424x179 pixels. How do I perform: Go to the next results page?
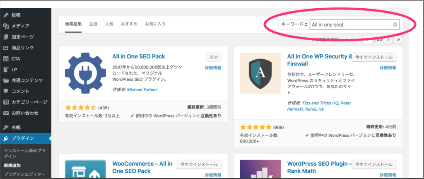(x=388, y=40)
